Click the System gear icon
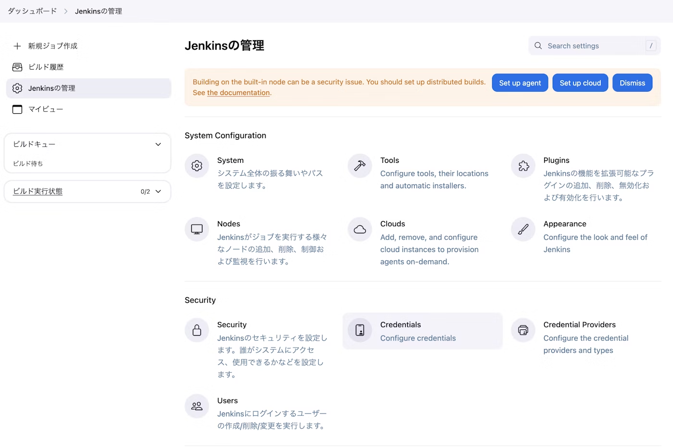Image resolution: width=673 pixels, height=448 pixels. pyautogui.click(x=197, y=166)
